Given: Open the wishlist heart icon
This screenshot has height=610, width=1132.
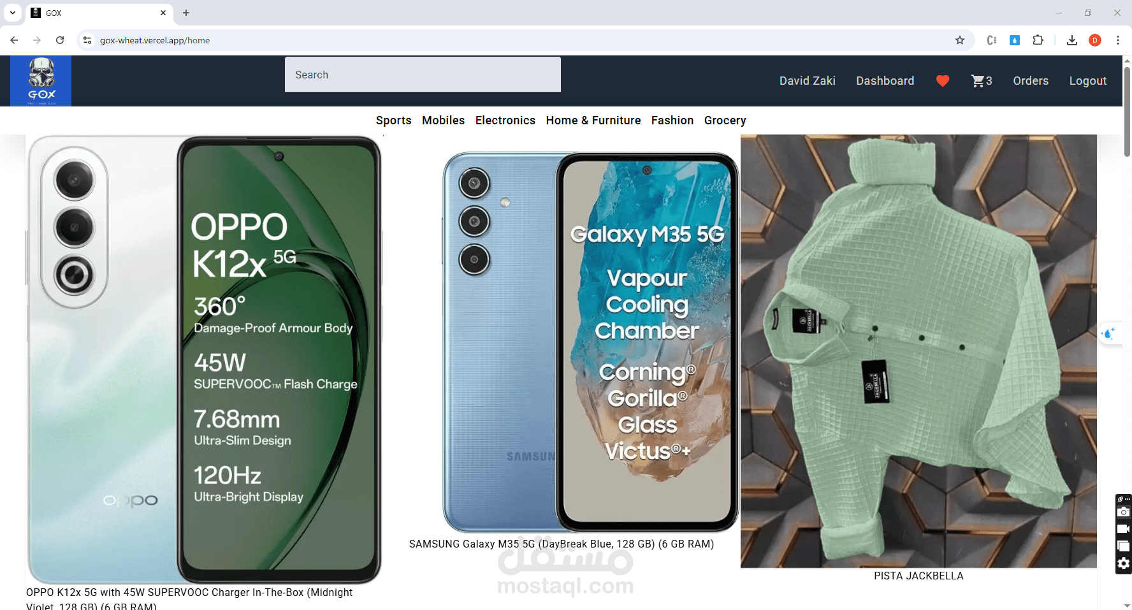Looking at the screenshot, I should click(943, 81).
